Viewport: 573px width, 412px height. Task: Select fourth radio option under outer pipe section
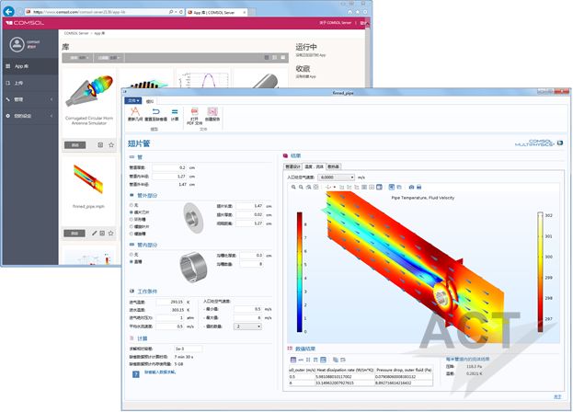coord(132,227)
